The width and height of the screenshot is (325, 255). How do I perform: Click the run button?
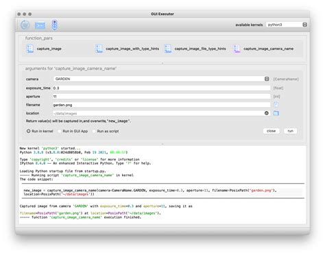(x=290, y=131)
